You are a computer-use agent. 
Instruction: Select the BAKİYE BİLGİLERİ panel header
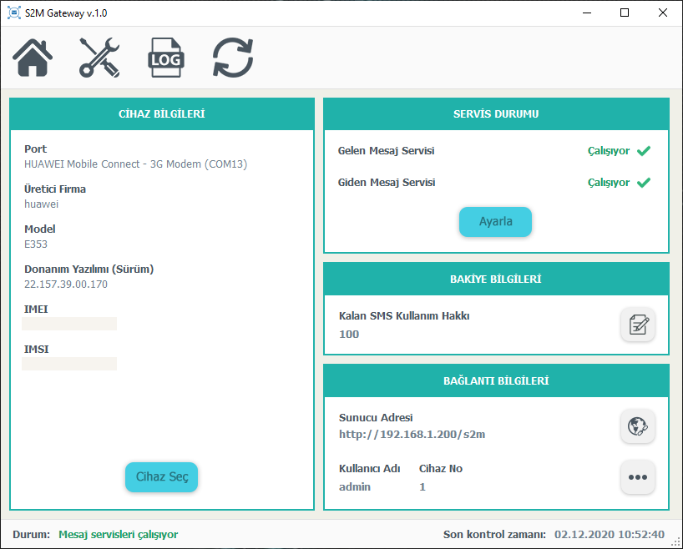(x=496, y=279)
